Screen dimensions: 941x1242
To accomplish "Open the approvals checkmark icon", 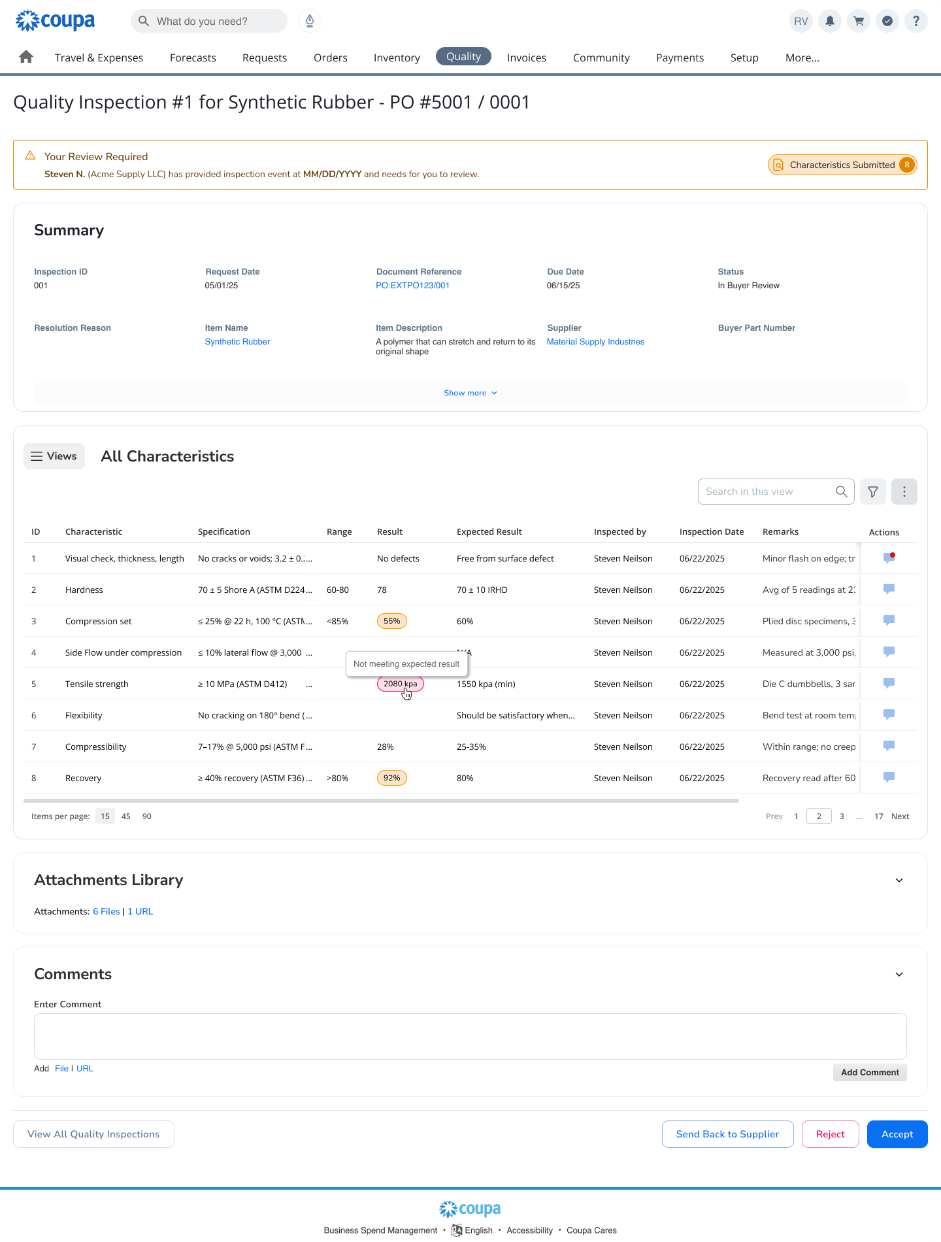I will 887,21.
